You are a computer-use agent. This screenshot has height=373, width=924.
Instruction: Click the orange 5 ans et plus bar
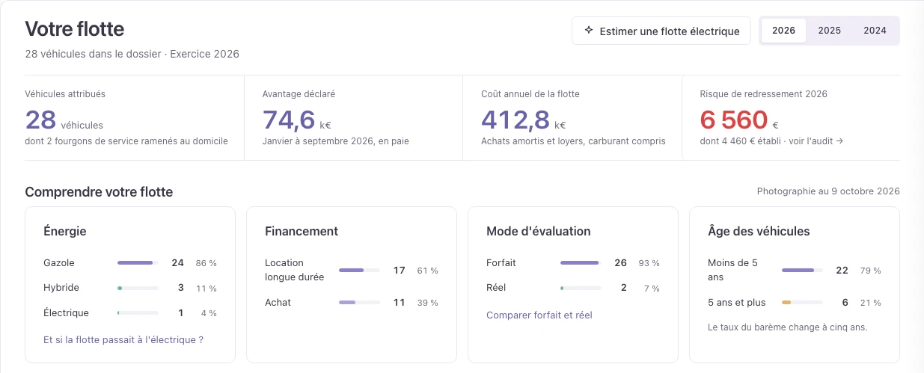point(802,303)
